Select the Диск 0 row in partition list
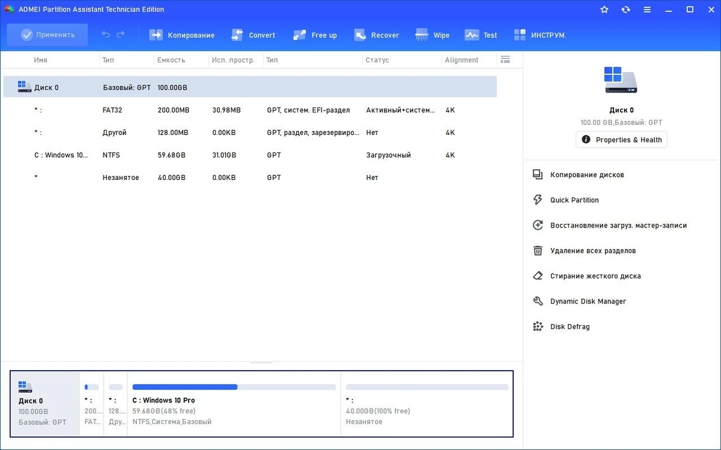721x450 pixels. (250, 87)
